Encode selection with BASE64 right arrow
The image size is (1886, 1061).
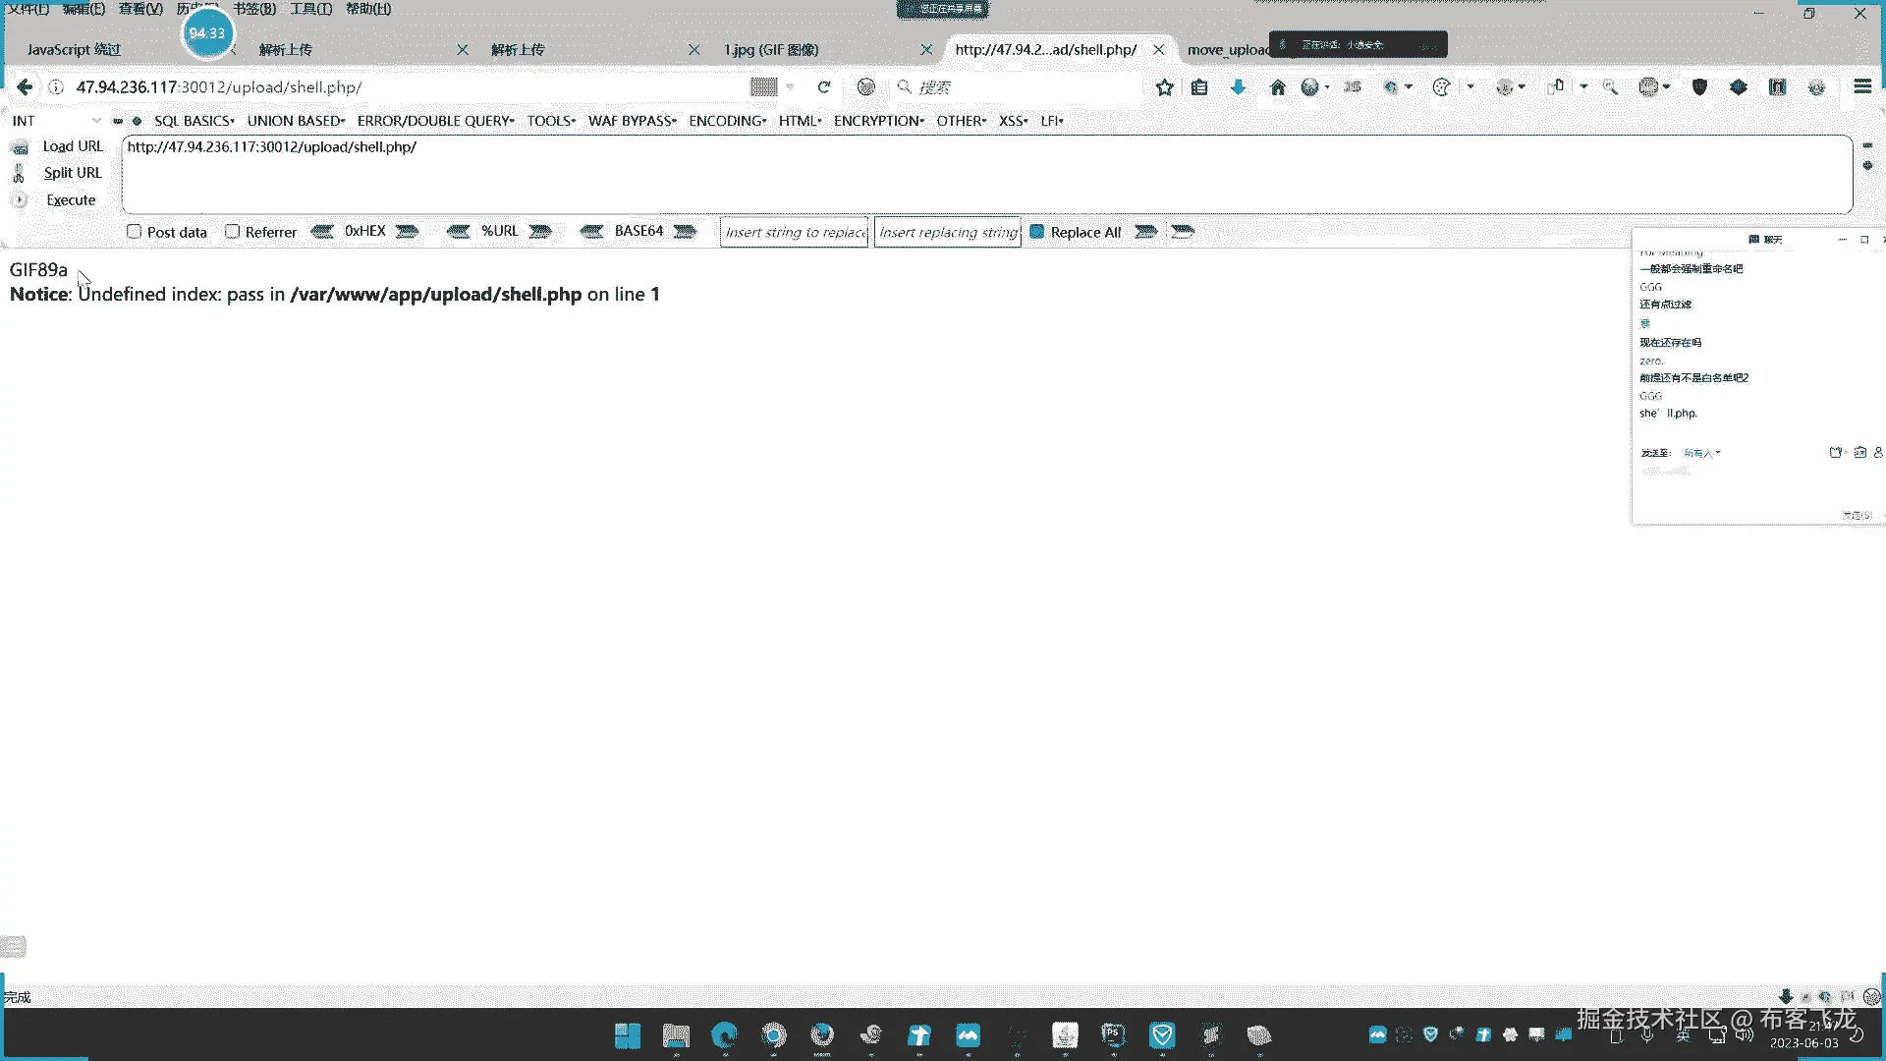coord(686,232)
